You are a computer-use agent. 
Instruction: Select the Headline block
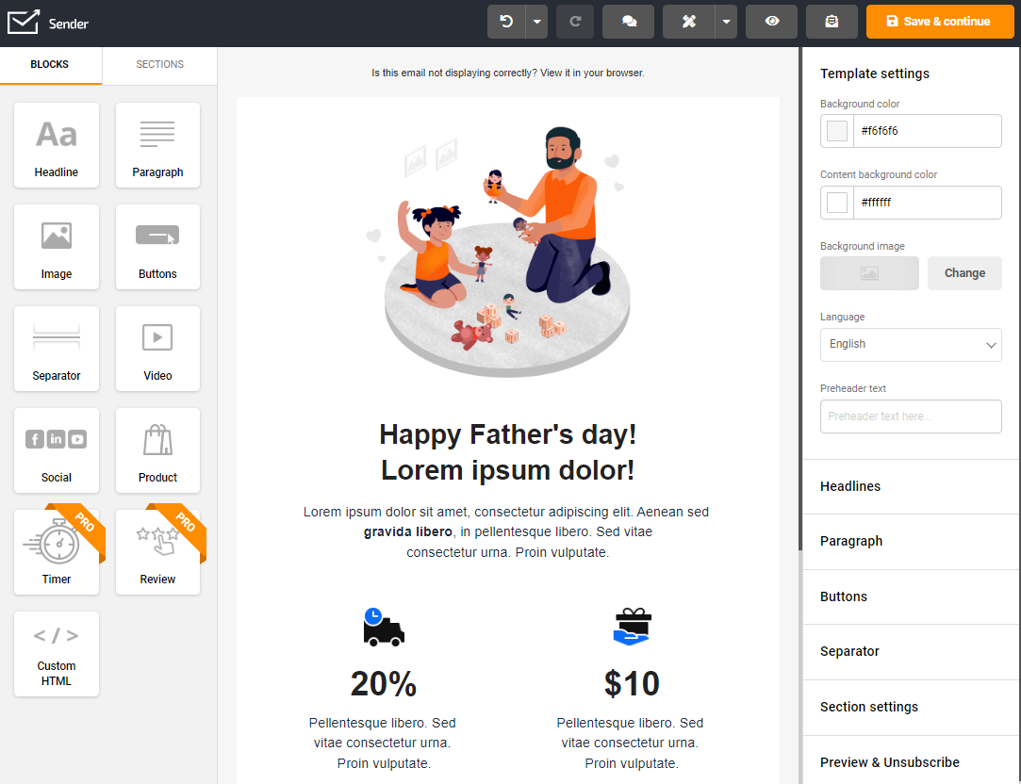[x=56, y=145]
